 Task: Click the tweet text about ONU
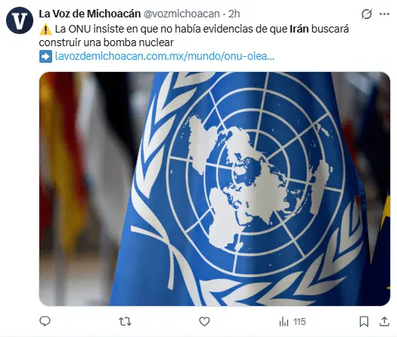tap(194, 36)
